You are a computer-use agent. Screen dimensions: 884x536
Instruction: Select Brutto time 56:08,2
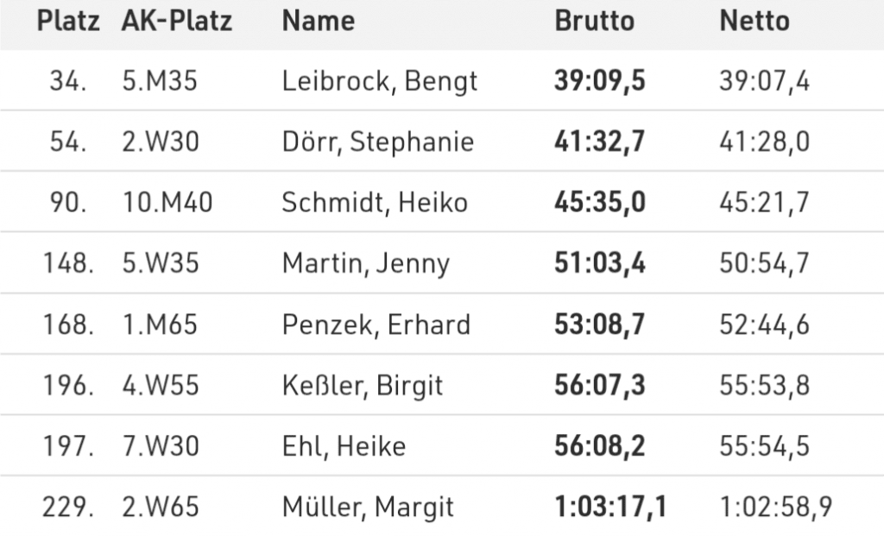(x=599, y=446)
